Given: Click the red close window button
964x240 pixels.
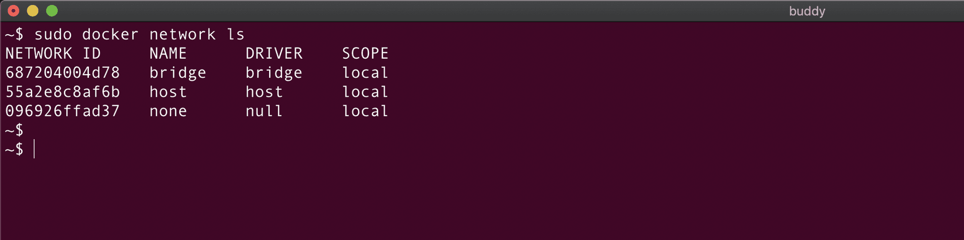Looking at the screenshot, I should pyautogui.click(x=14, y=11).
